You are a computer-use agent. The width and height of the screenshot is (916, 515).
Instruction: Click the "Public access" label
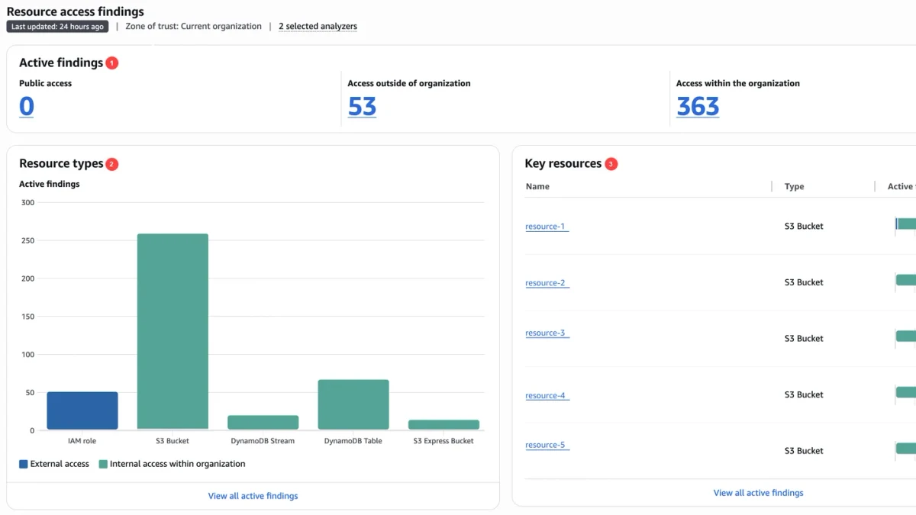click(x=45, y=83)
